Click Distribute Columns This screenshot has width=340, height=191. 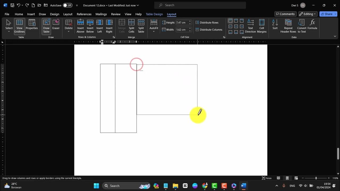pyautogui.click(x=209, y=30)
